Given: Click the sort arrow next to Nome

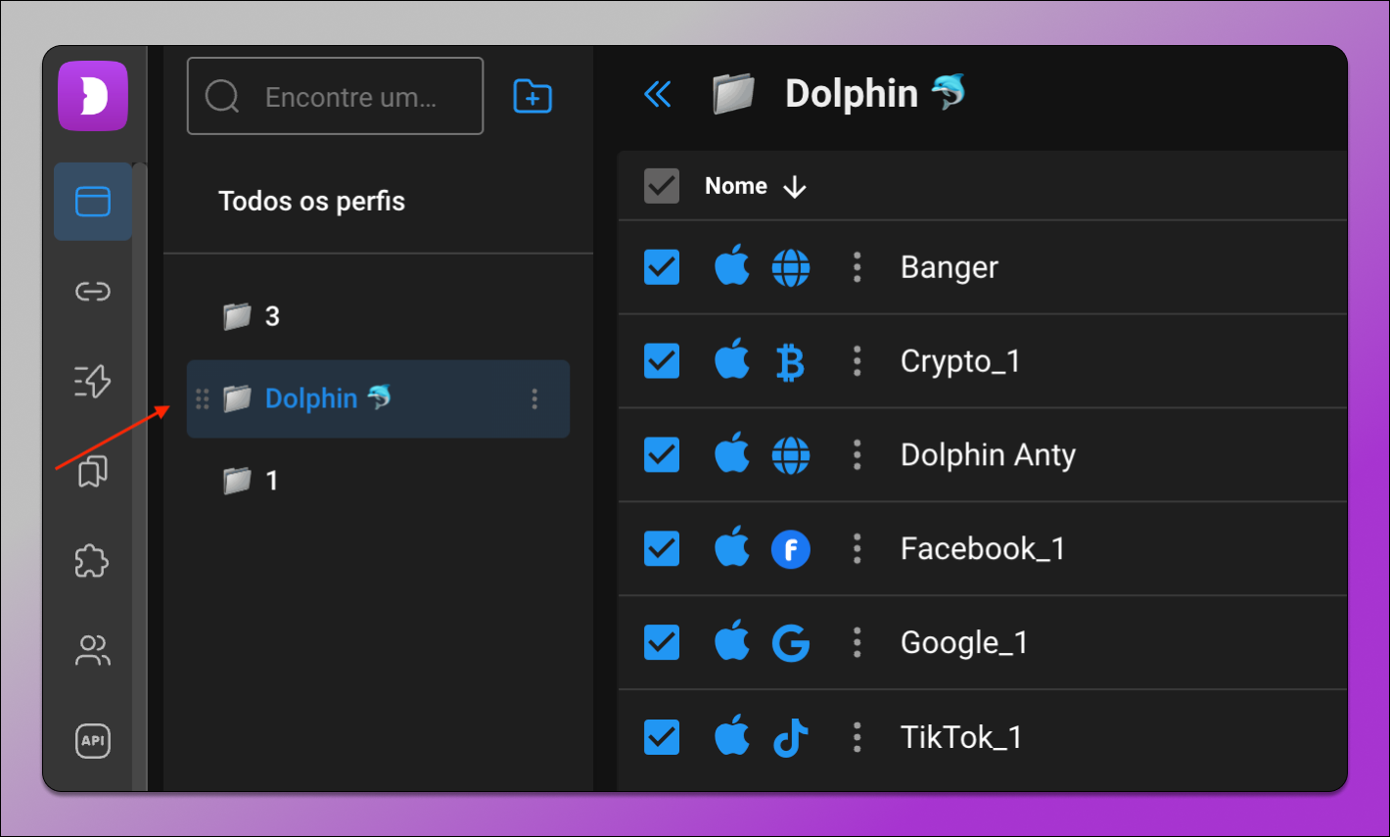Looking at the screenshot, I should click(x=795, y=187).
